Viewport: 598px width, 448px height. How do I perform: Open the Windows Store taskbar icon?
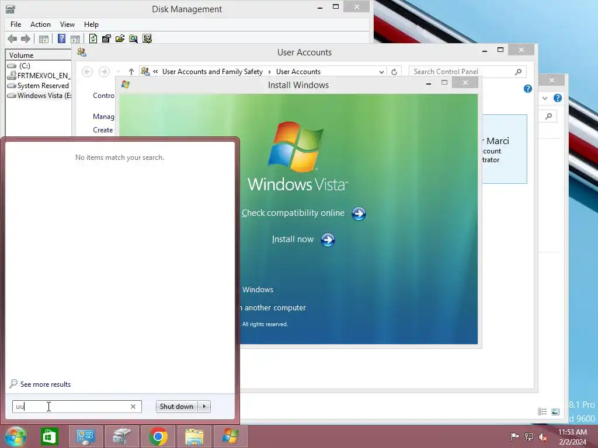coord(49,436)
